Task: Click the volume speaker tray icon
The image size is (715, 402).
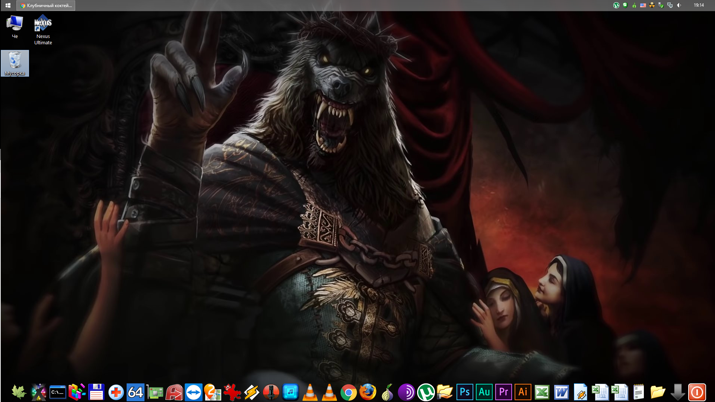Action: pyautogui.click(x=679, y=5)
